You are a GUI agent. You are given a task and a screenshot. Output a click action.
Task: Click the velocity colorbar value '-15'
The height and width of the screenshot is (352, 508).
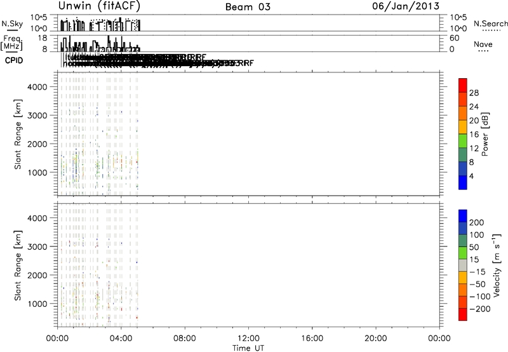coord(478,272)
